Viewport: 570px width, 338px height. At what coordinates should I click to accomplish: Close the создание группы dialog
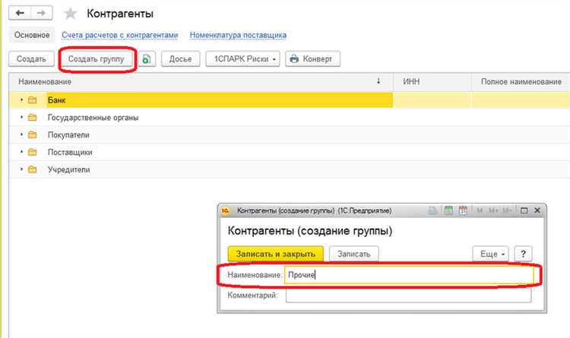pyautogui.click(x=537, y=210)
